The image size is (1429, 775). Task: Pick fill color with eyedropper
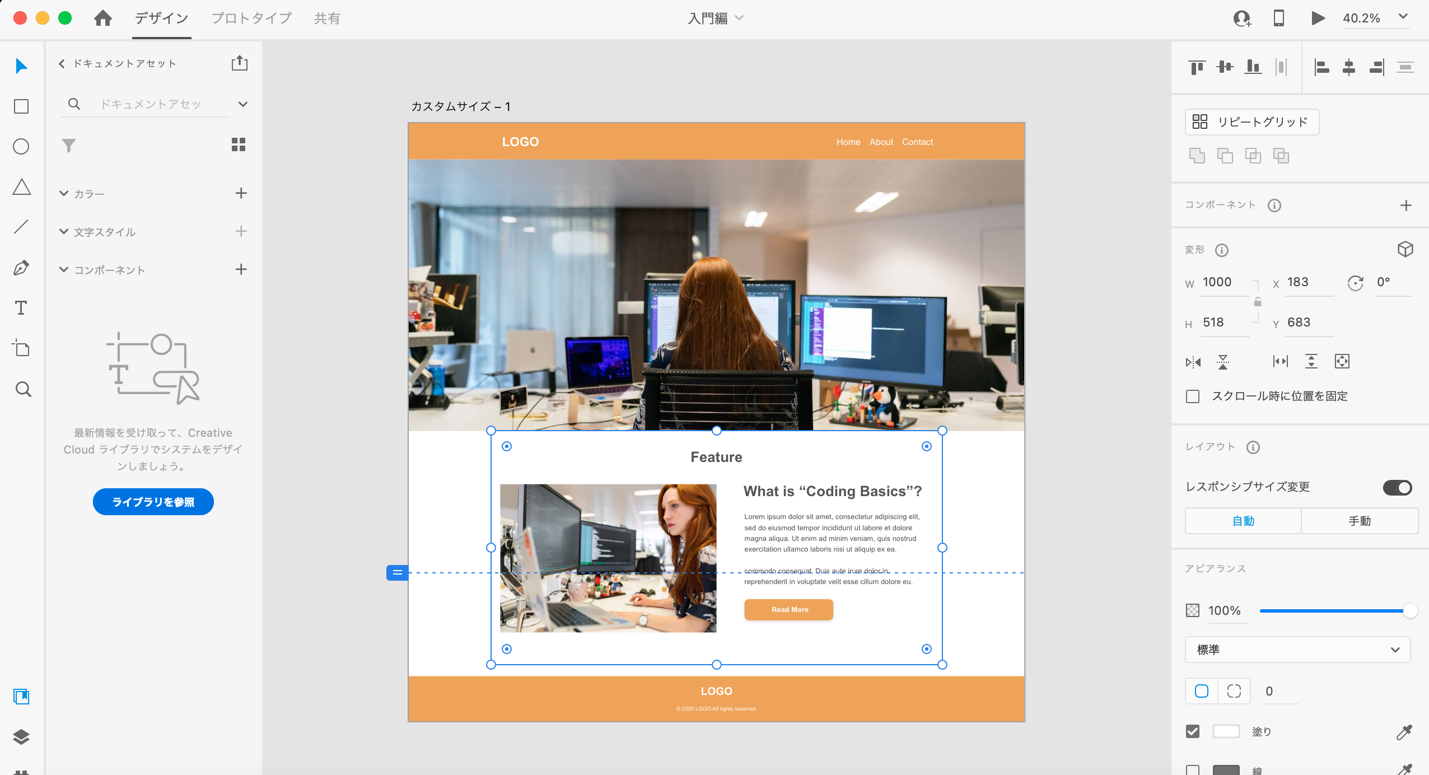1404,732
